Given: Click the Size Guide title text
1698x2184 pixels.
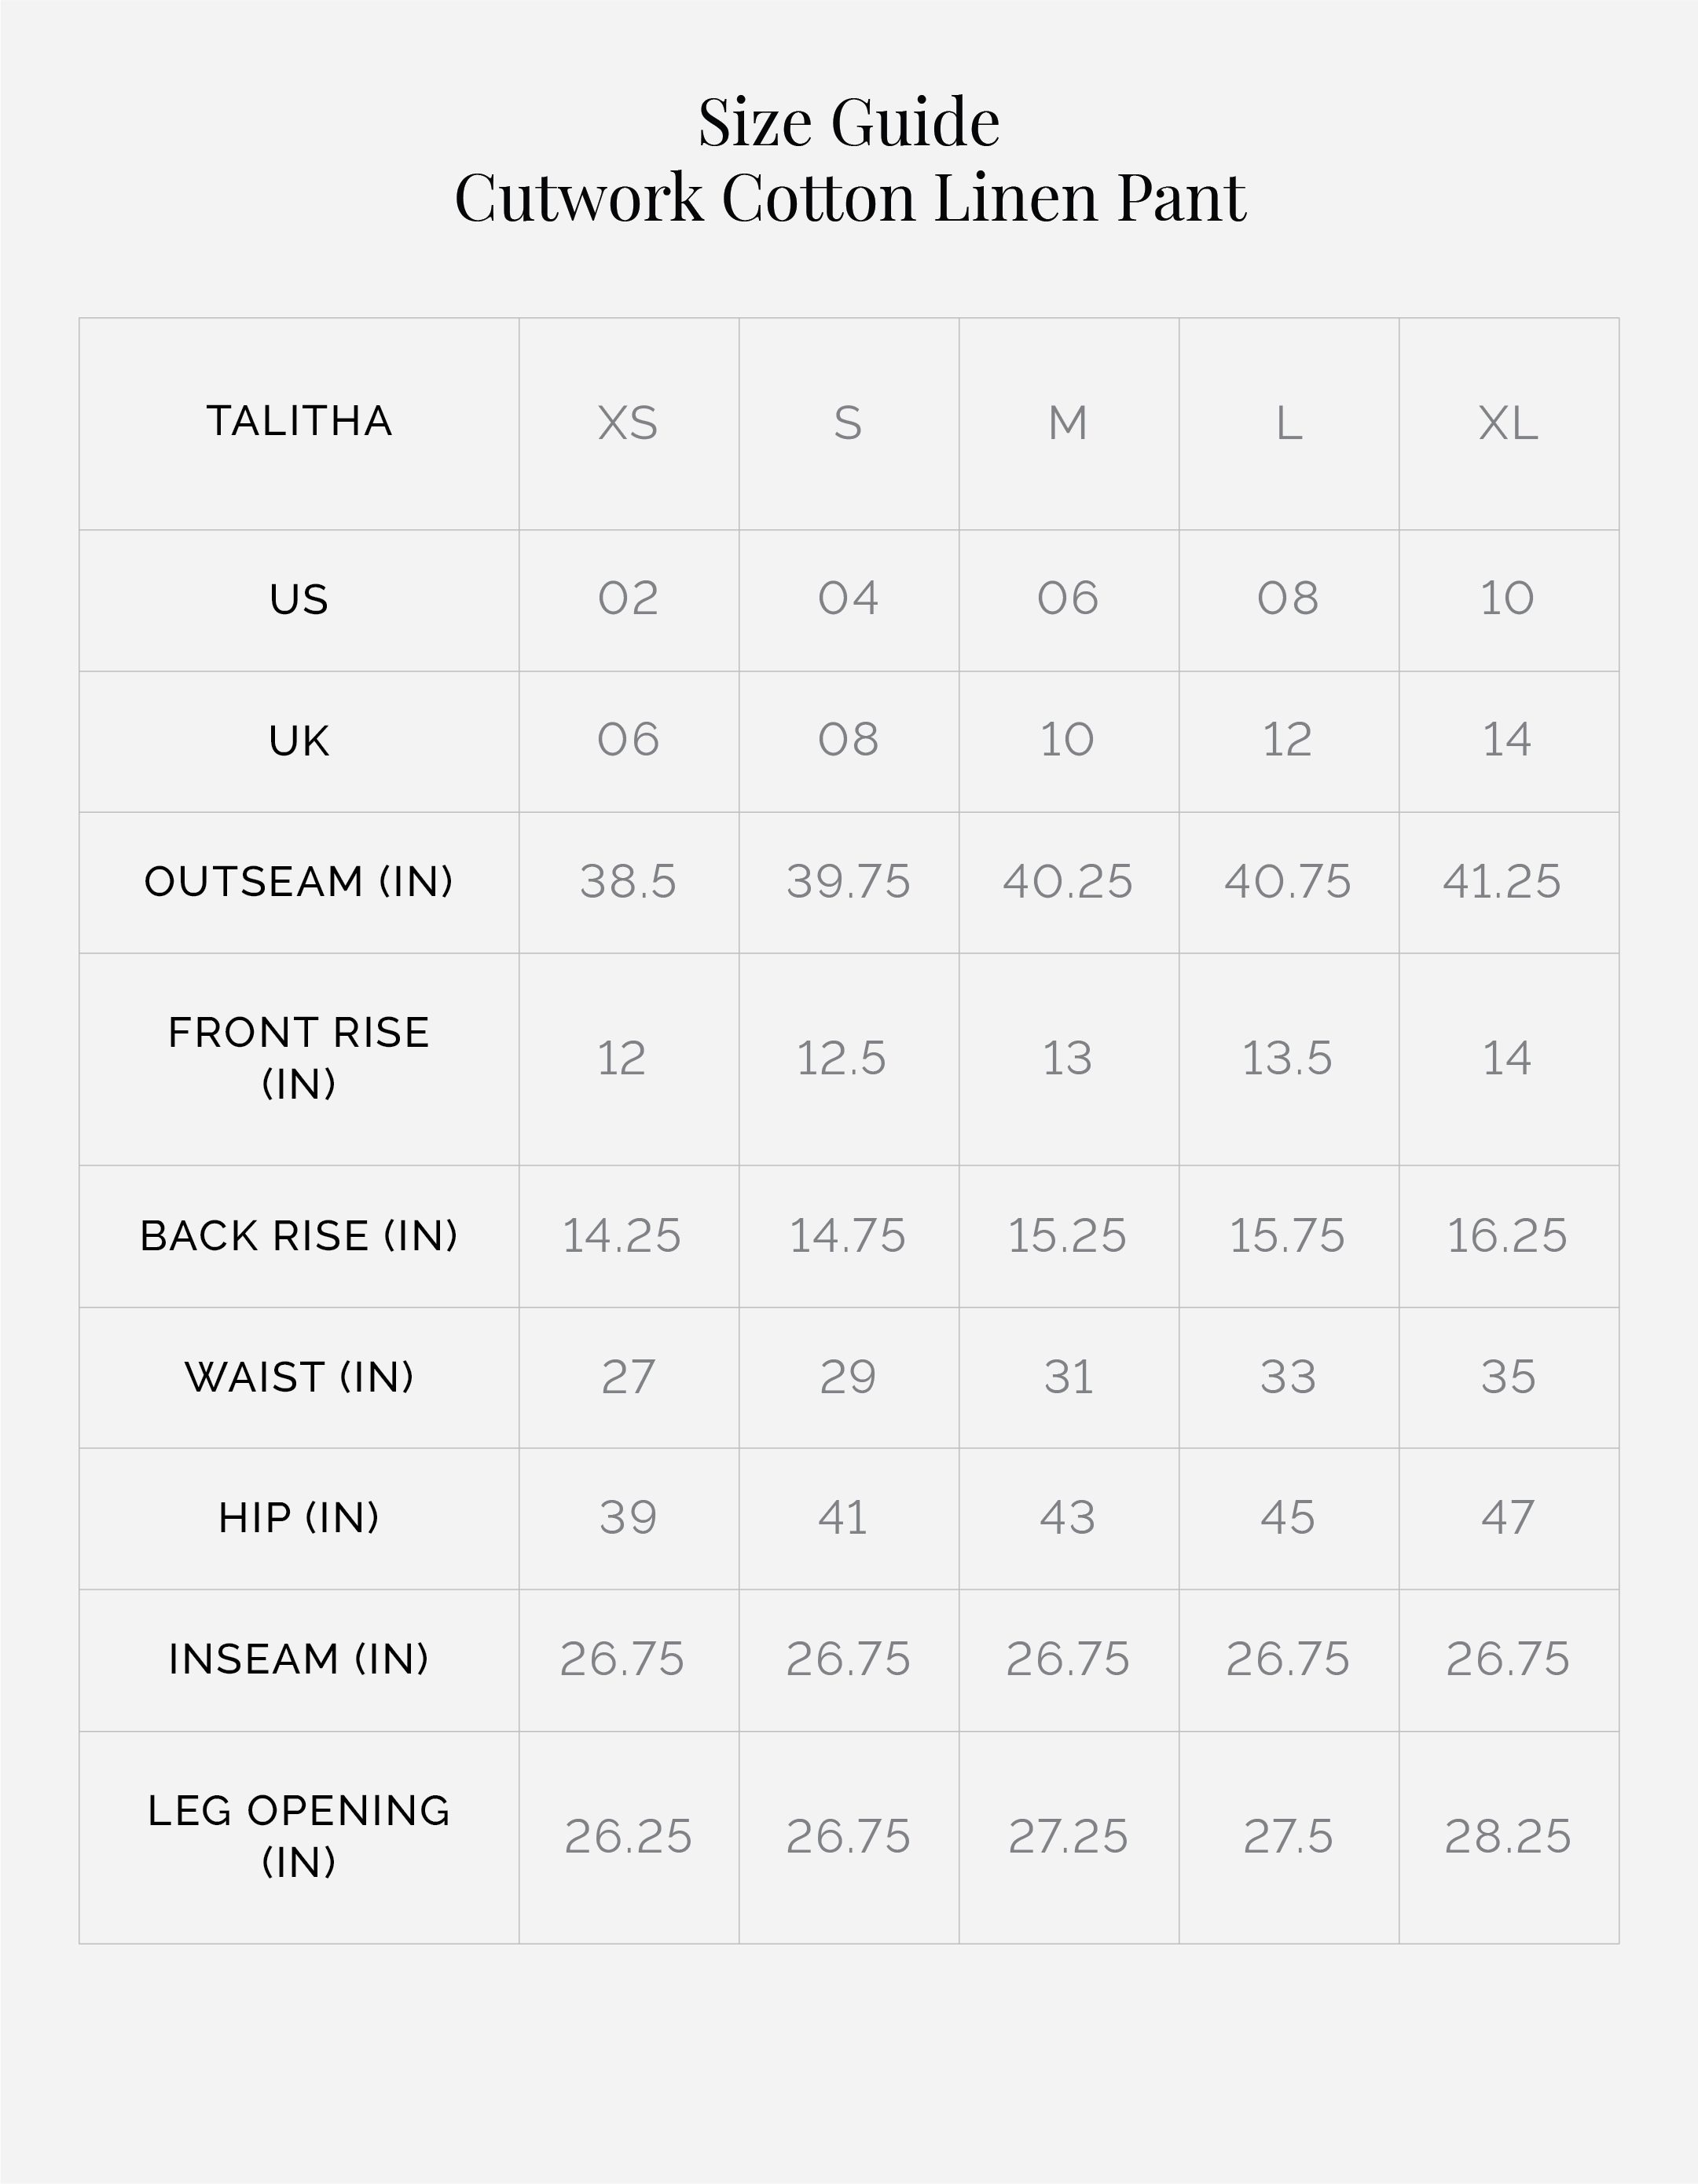Looking at the screenshot, I should [849, 122].
